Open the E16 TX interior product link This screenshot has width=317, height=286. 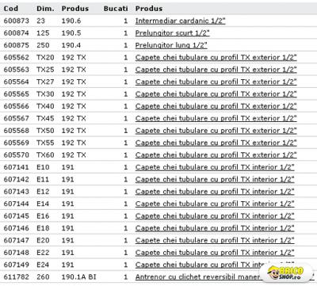pyautogui.click(x=215, y=215)
